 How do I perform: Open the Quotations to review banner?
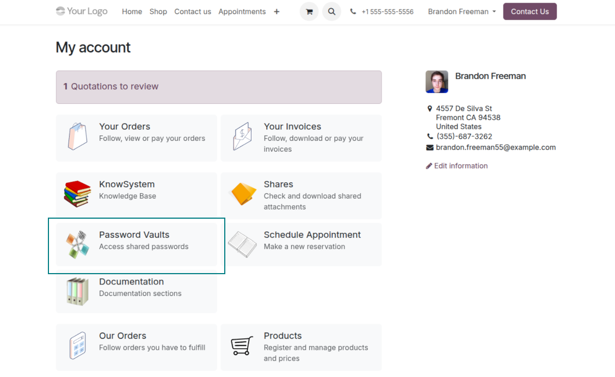pos(218,86)
